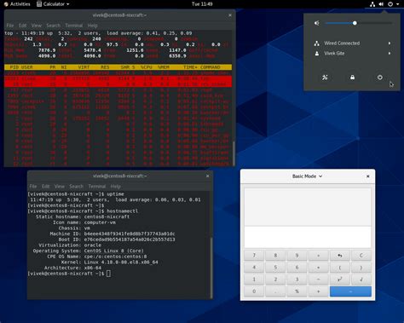Click the blue equals button in Calculator
404x323 pixels.
click(x=350, y=291)
